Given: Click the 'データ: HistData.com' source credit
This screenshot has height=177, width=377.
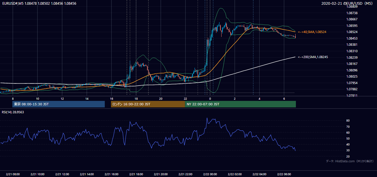Looking at the screenshot, I should (350, 161).
